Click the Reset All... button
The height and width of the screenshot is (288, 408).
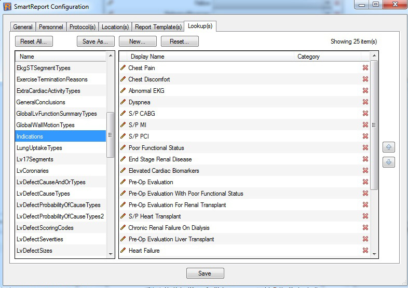click(34, 42)
